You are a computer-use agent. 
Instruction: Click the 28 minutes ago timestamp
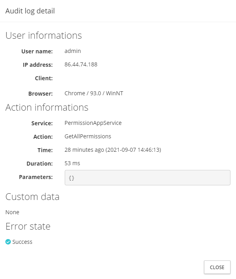(x=112, y=150)
